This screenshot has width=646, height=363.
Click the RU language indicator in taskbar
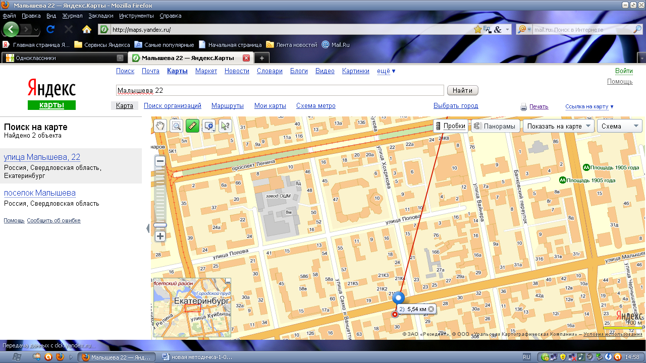pos(526,357)
